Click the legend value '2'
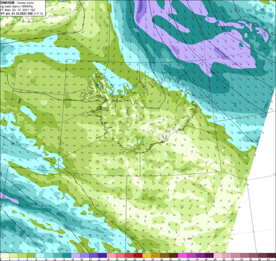276x261 pixels. pos(9,259)
